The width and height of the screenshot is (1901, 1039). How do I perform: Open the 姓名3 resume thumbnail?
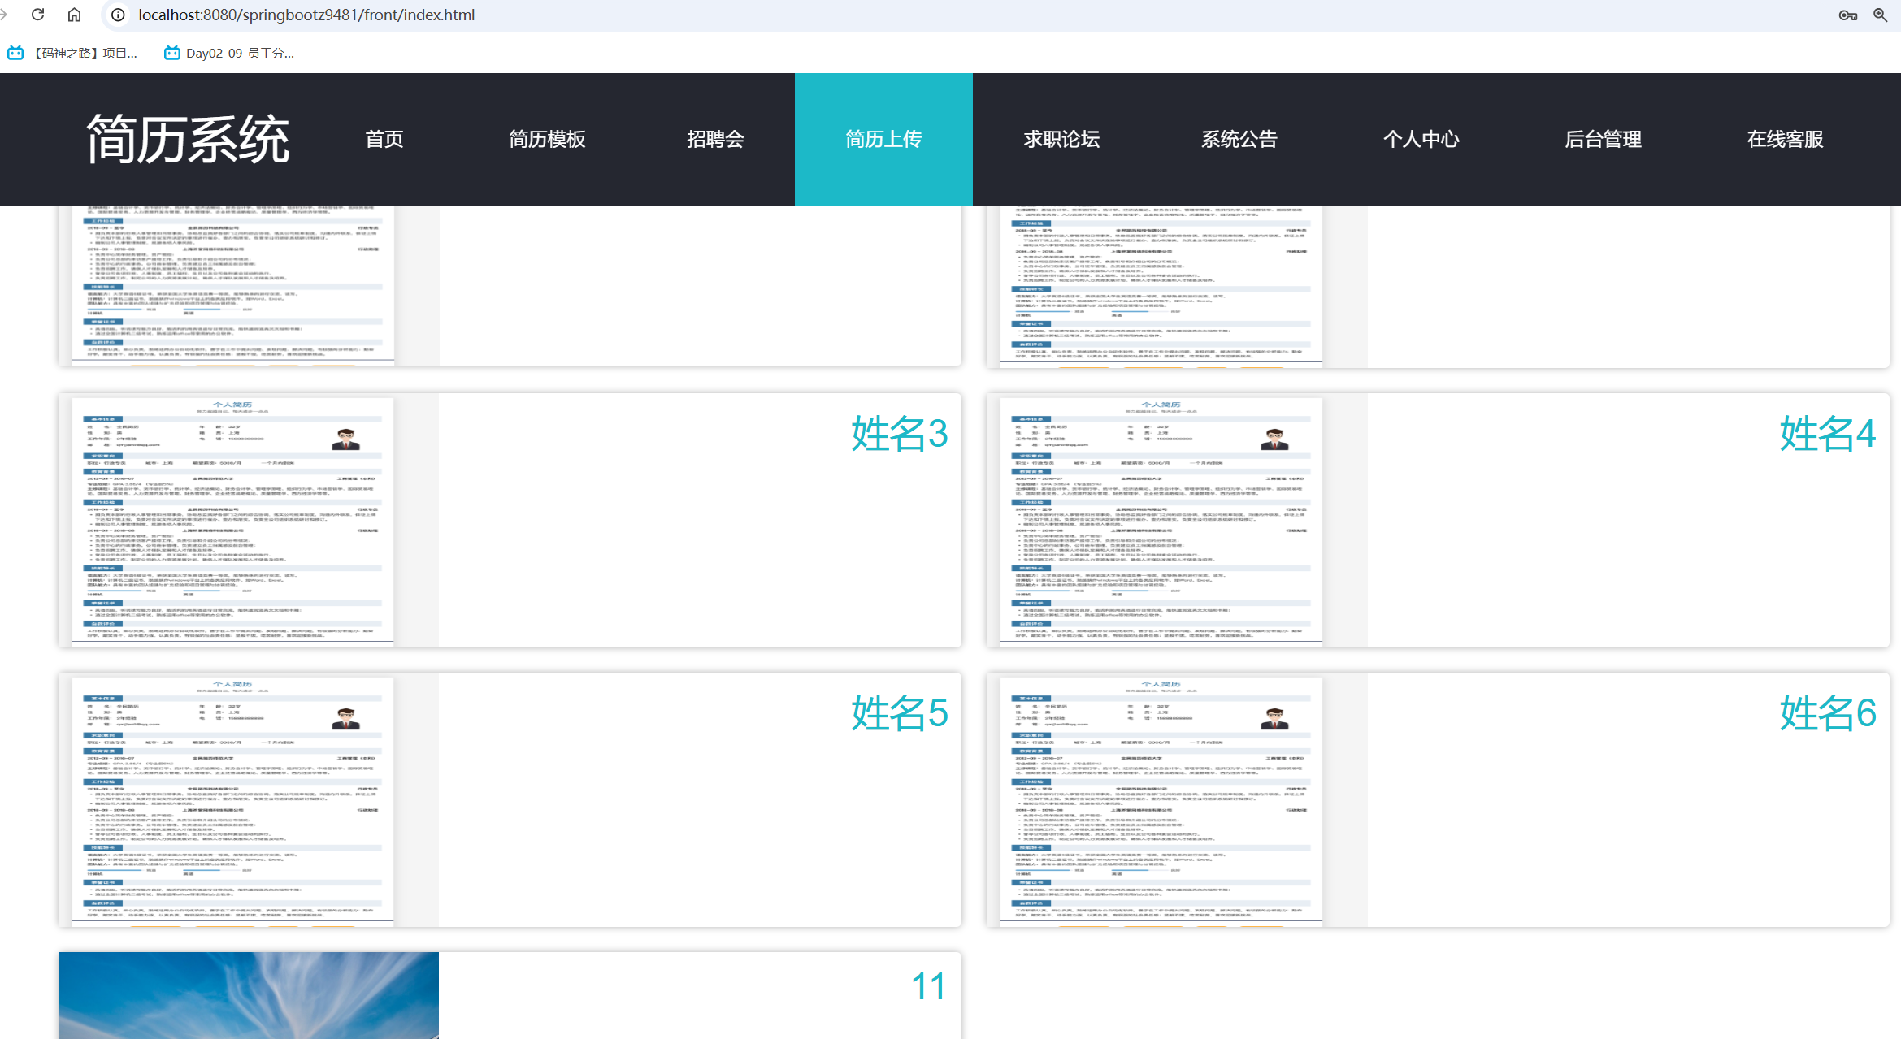(232, 520)
